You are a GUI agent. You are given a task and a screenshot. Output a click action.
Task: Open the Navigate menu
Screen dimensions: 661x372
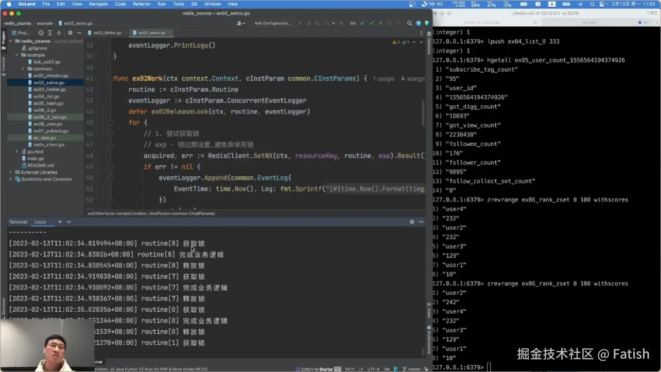click(98, 4)
